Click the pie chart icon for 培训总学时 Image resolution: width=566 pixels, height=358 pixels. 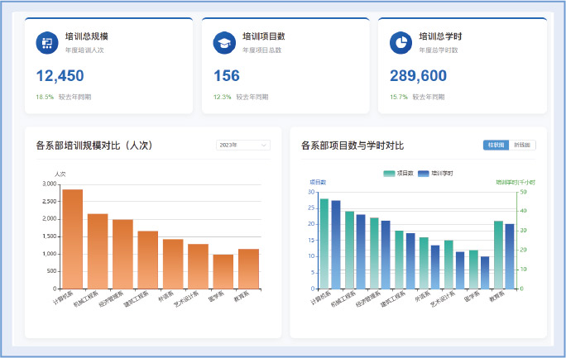pyautogui.click(x=401, y=42)
